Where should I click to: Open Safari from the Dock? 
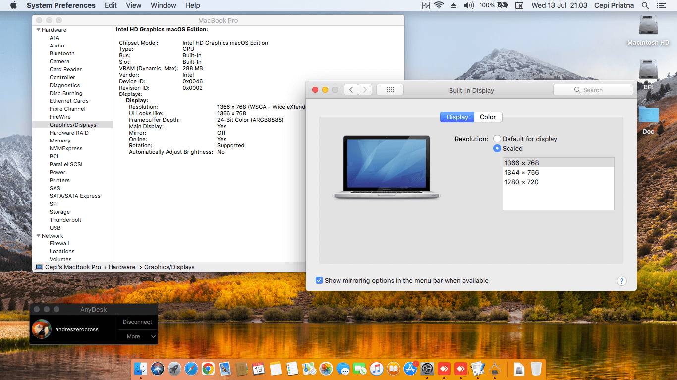coord(191,369)
